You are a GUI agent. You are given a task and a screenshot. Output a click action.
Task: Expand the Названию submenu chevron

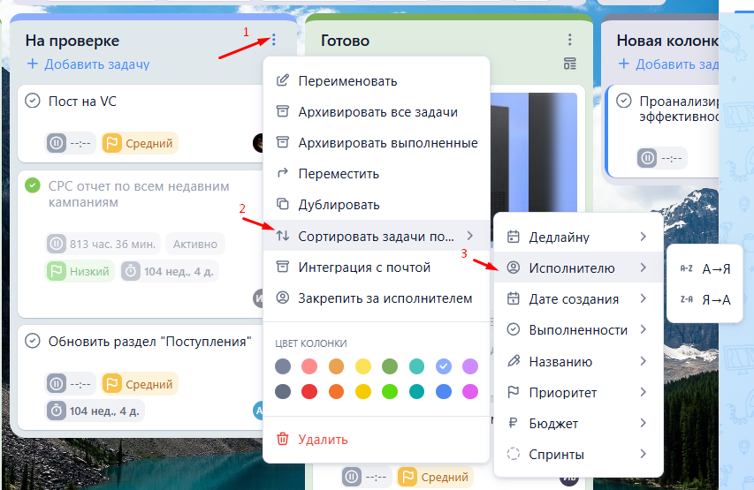643,361
